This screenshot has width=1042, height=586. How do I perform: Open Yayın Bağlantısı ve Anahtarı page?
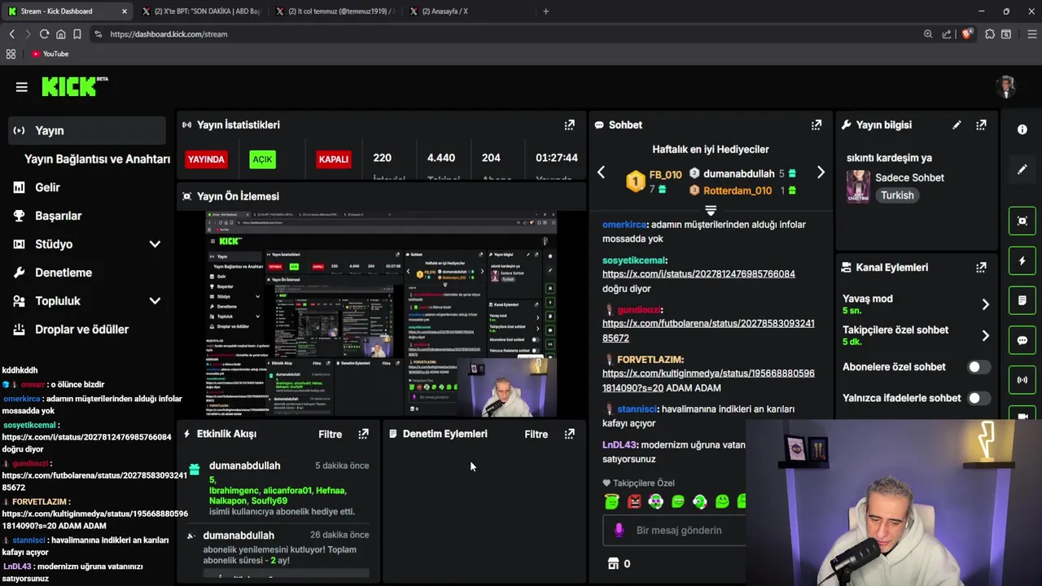(x=97, y=159)
